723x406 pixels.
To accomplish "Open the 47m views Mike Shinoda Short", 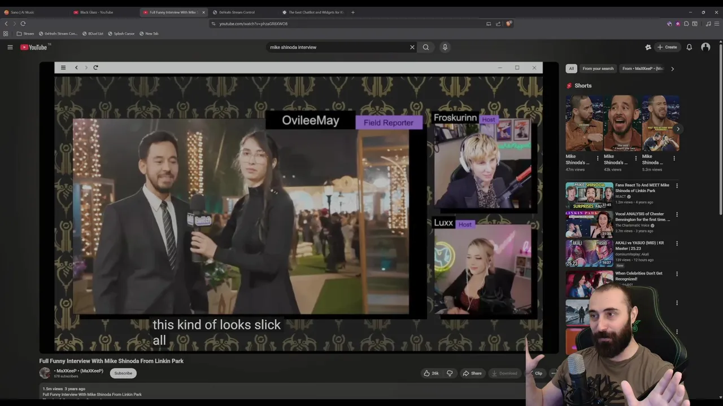I will pyautogui.click(x=585, y=123).
